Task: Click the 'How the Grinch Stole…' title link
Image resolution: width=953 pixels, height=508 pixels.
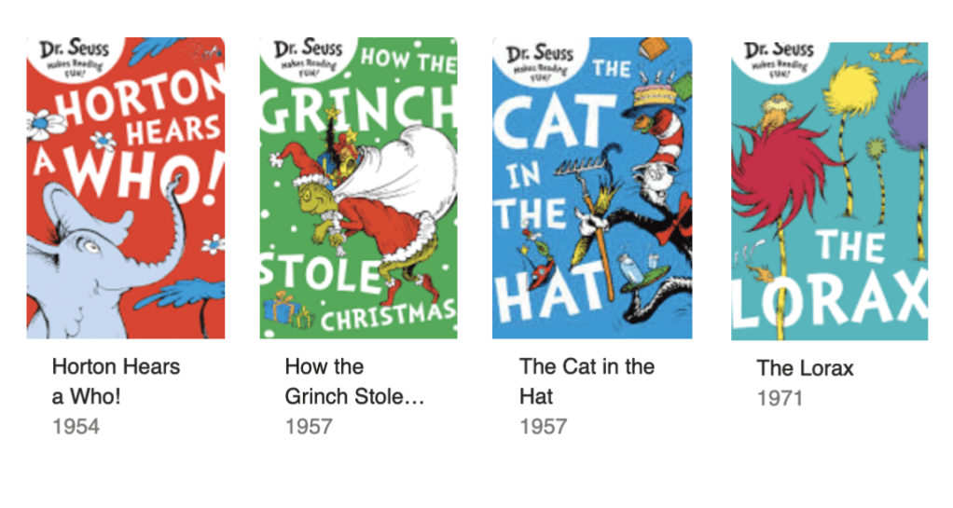Action: pos(354,380)
